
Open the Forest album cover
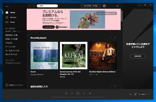pos(44,56)
